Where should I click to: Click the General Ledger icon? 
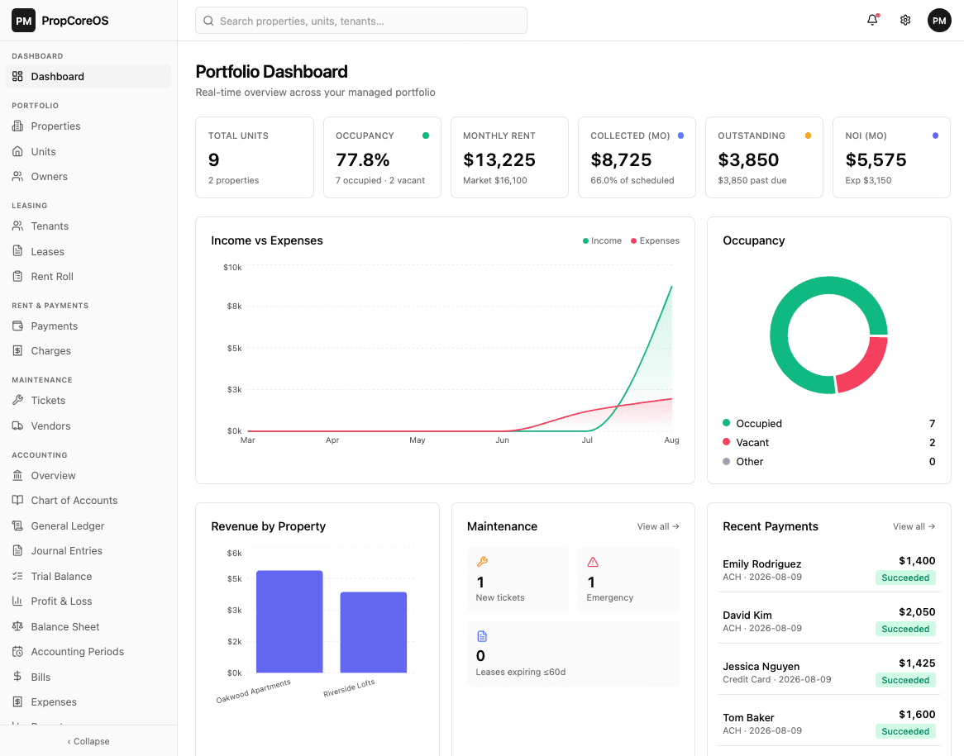pos(18,526)
